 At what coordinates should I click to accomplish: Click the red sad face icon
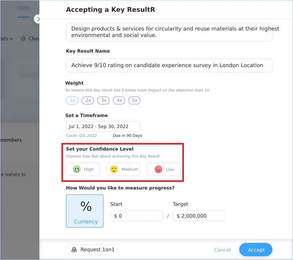tap(158, 169)
